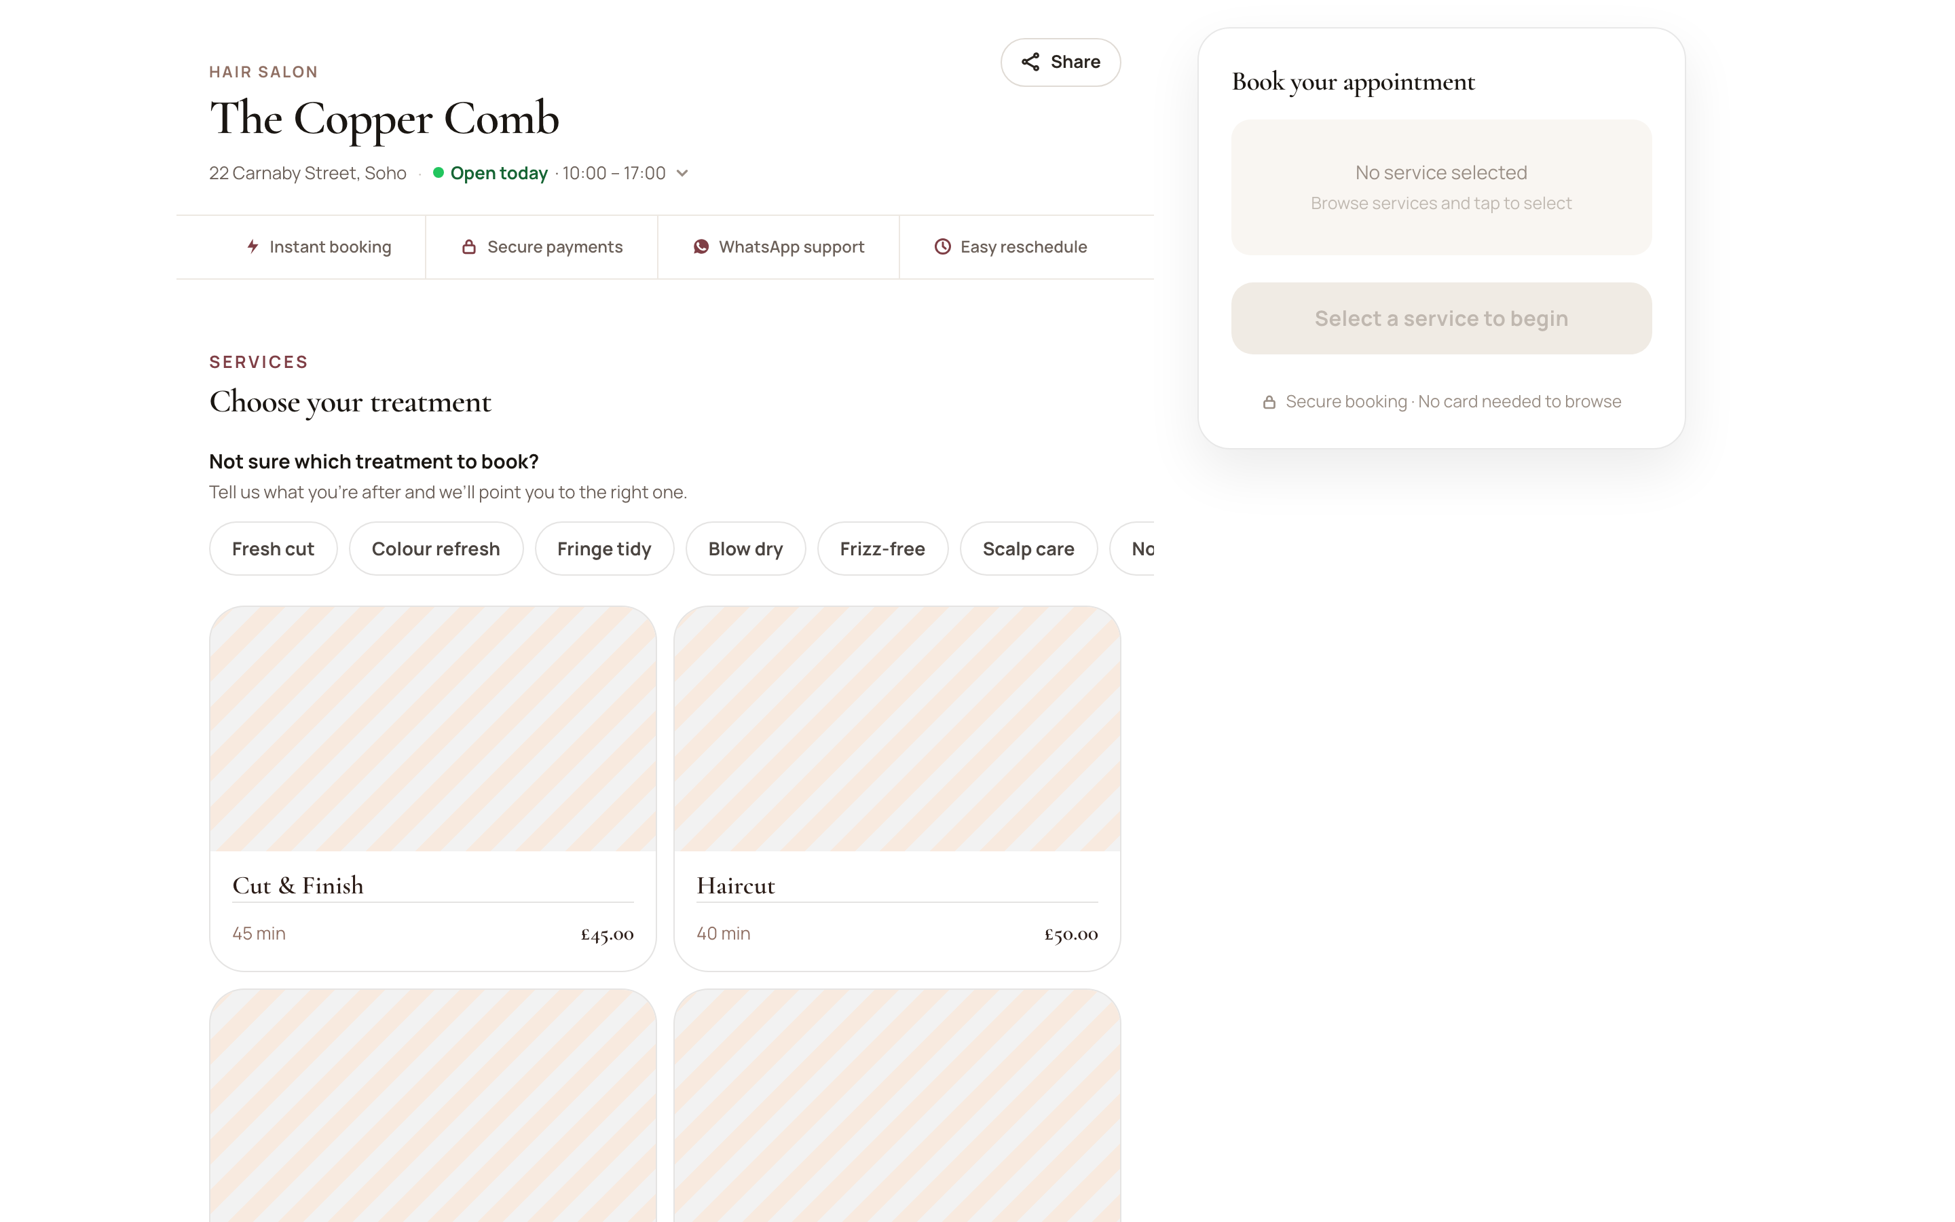The width and height of the screenshot is (1955, 1222).
Task: Click the Easy reschedule clock icon
Action: pos(943,246)
